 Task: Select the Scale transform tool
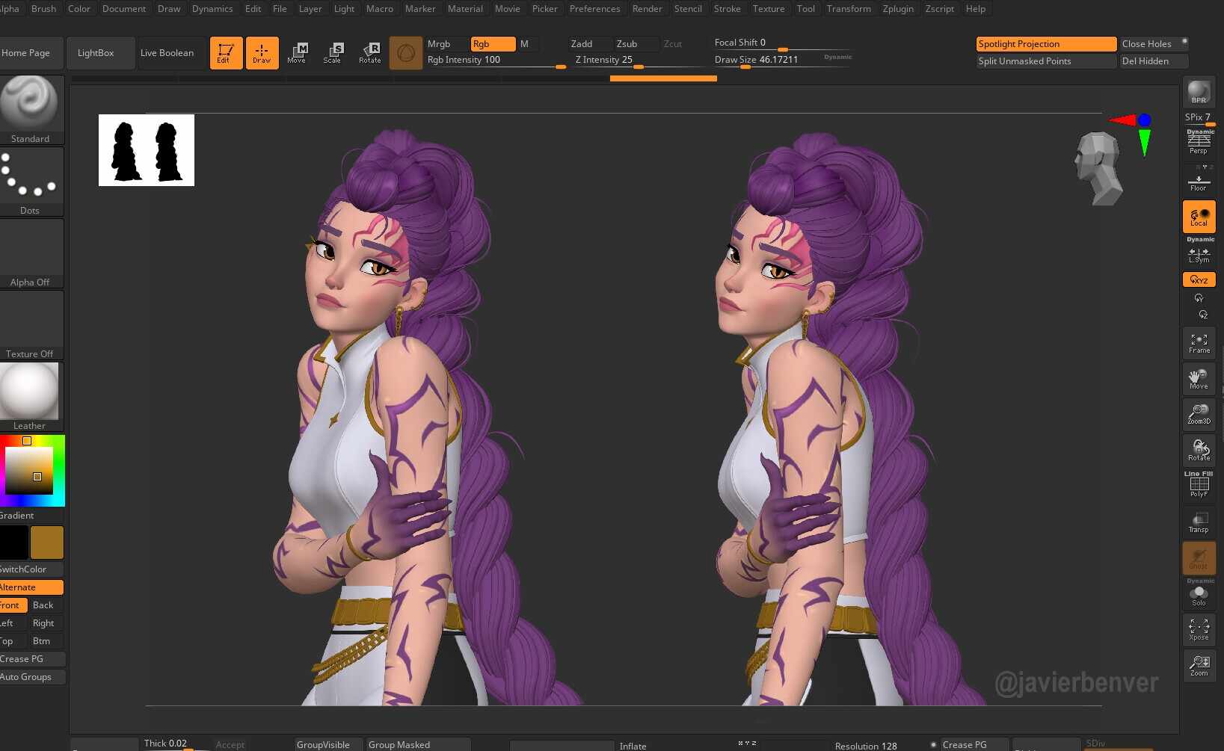coord(333,52)
